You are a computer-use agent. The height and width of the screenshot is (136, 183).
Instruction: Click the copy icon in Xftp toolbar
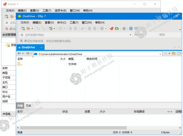[89, 29]
